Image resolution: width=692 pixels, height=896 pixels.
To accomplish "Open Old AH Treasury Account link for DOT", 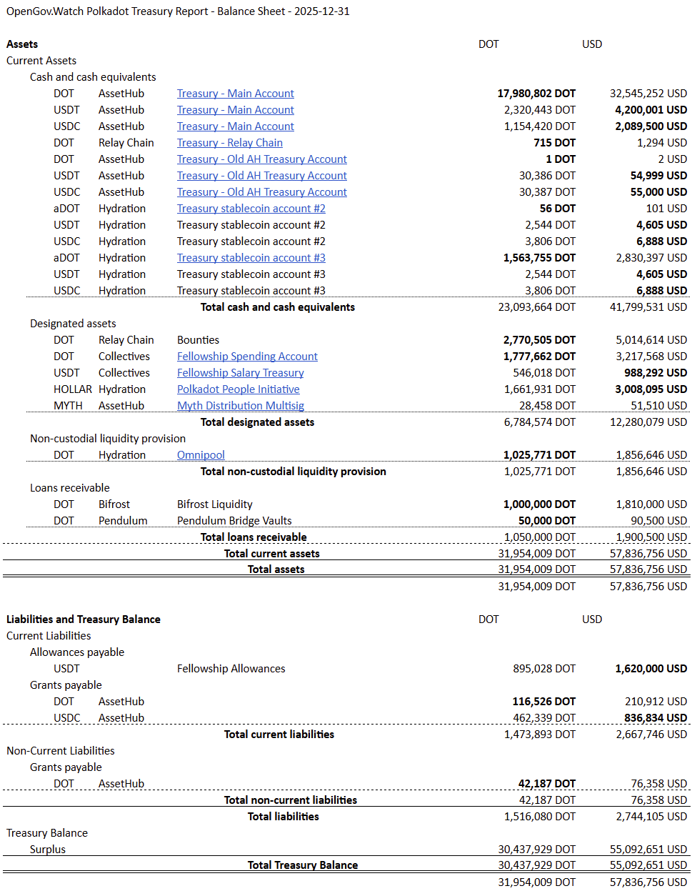I will pyautogui.click(x=261, y=159).
